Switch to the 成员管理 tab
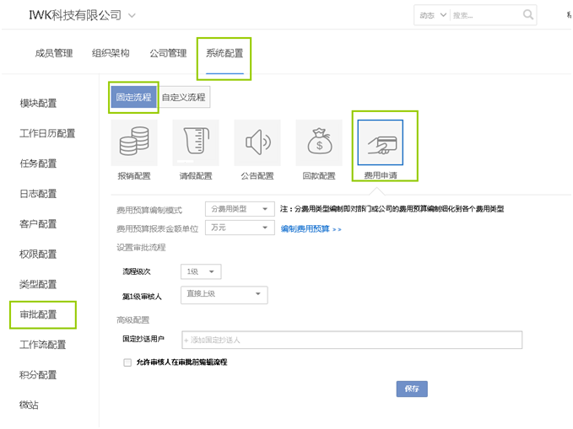This screenshot has height=429, width=573. (x=54, y=53)
